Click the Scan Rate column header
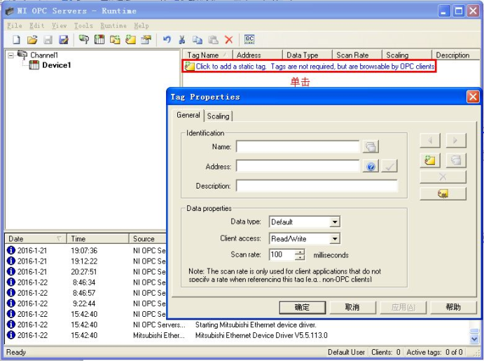This screenshot has height=361, width=484. coord(357,55)
